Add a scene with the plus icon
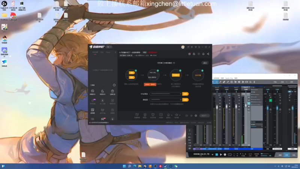The height and width of the screenshot is (169, 300). click(x=115, y=52)
